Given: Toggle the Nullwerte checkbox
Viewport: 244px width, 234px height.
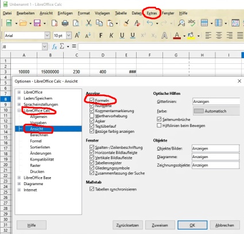Looking at the screenshot, I should (92, 105).
